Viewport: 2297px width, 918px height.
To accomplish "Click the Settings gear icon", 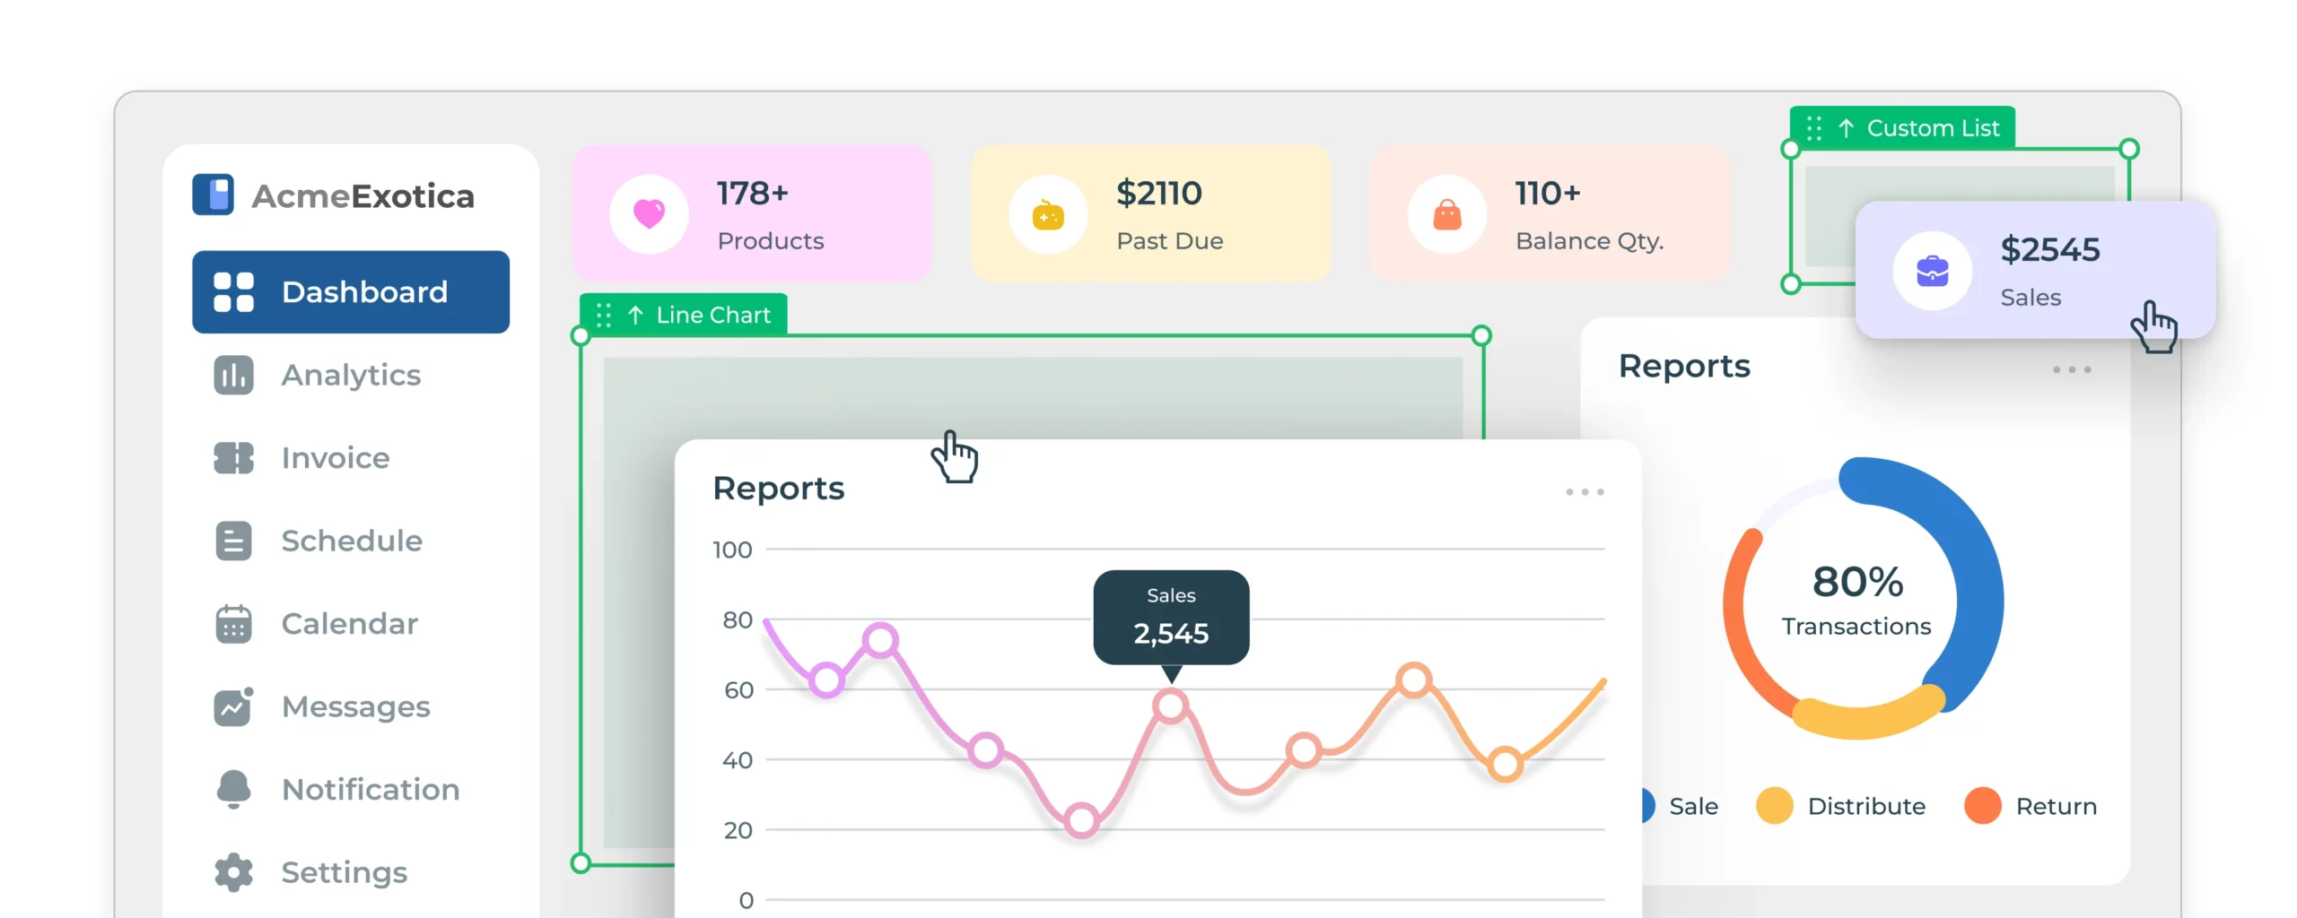I will click(x=233, y=872).
